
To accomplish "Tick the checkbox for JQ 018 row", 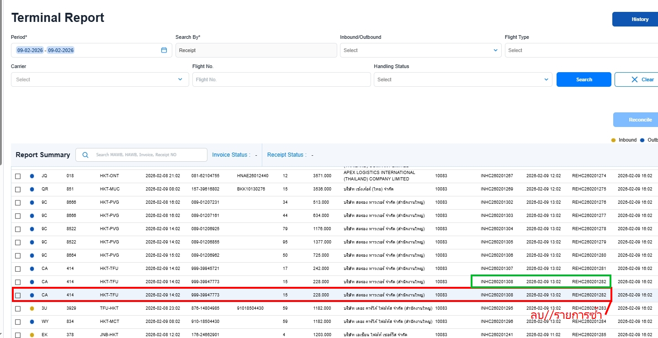I will [18, 176].
